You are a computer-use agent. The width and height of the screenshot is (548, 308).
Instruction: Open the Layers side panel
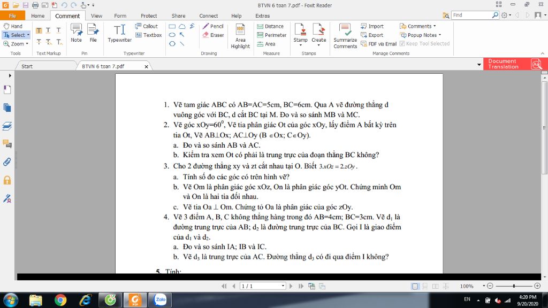pyautogui.click(x=7, y=126)
